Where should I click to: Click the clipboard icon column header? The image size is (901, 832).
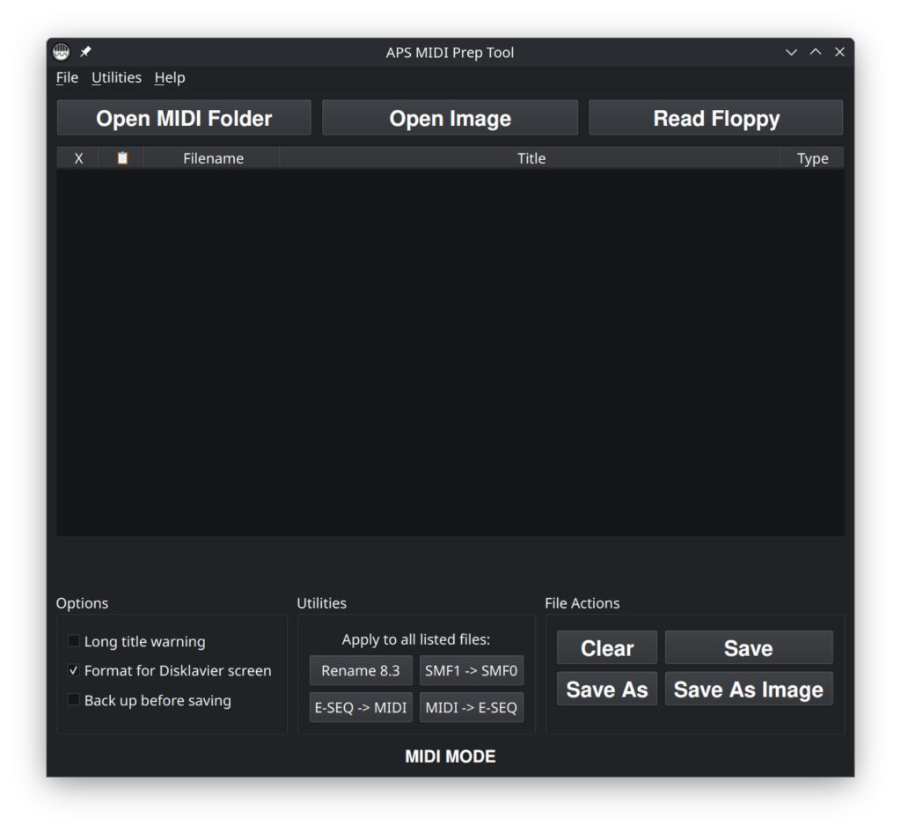[121, 157]
